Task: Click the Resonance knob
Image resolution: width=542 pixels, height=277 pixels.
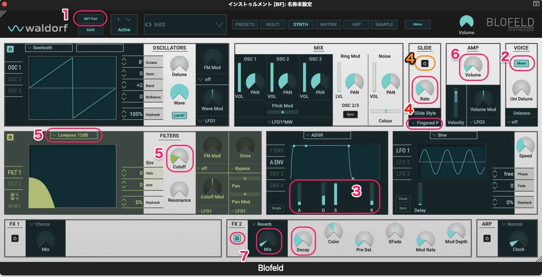Action: 179,190
